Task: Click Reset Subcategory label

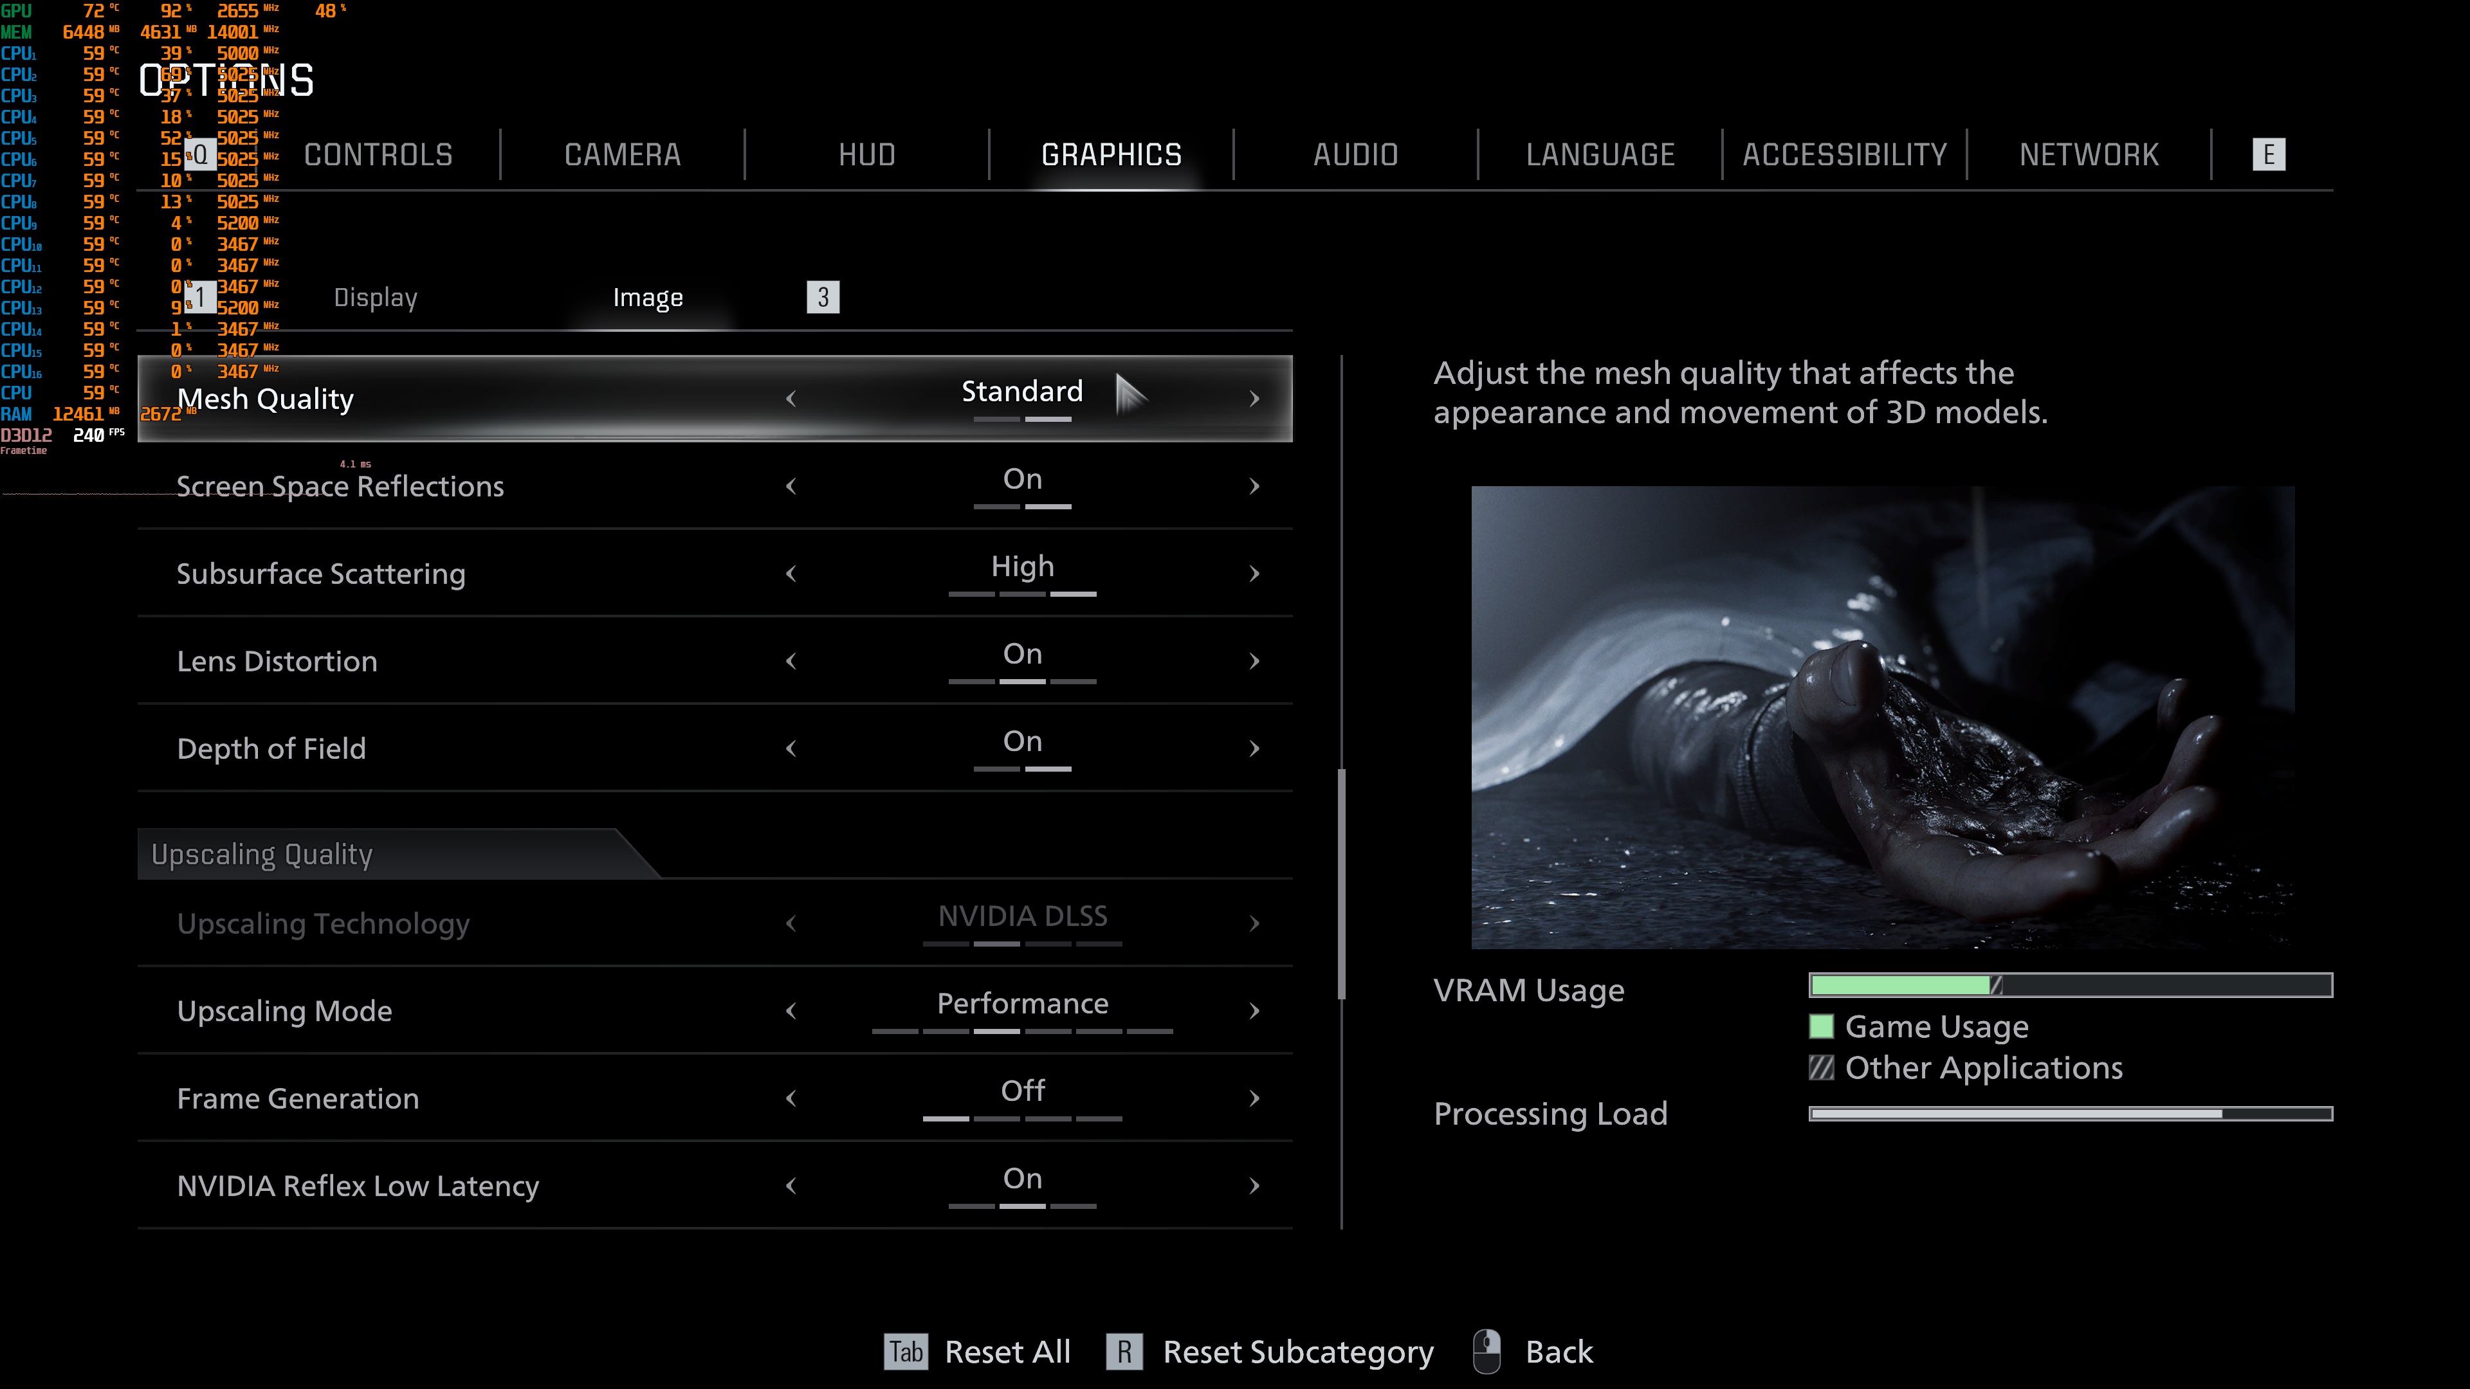Action: (x=1297, y=1352)
